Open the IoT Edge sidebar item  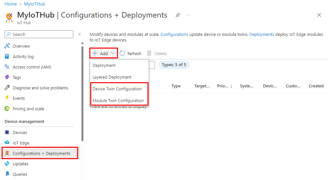click(21, 143)
